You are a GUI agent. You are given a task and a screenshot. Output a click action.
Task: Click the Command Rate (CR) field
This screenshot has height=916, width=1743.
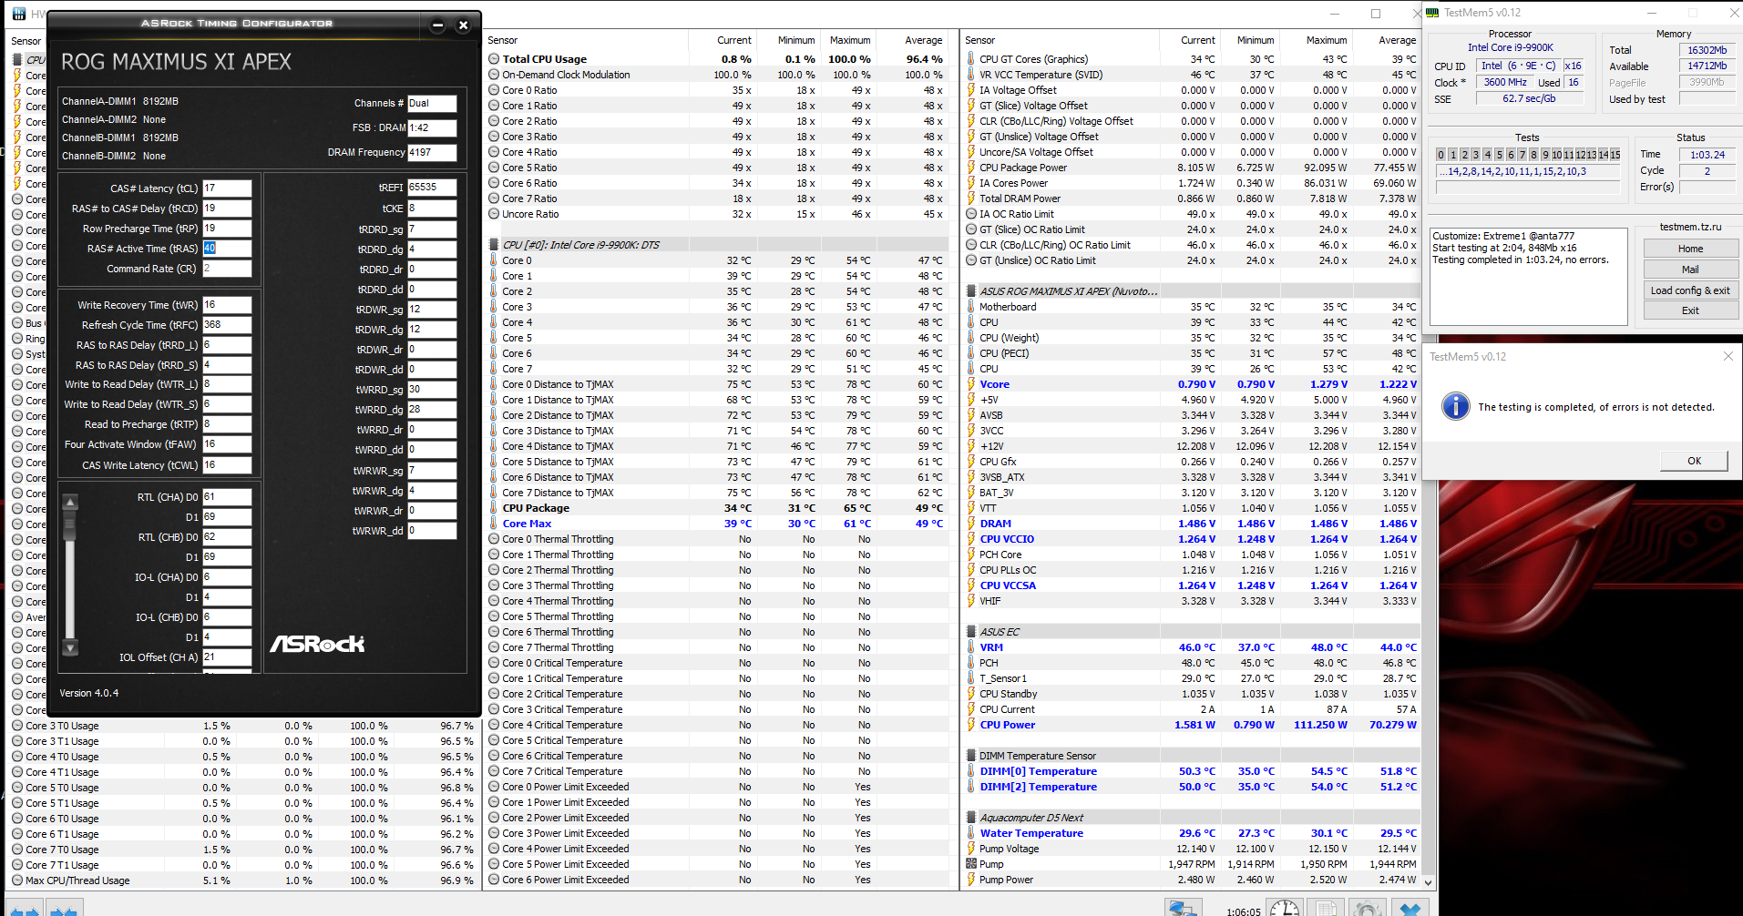click(227, 269)
